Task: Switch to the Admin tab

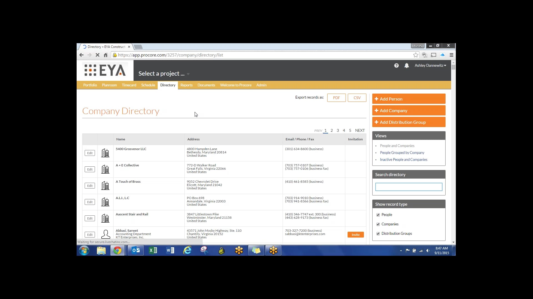Action: (x=261, y=85)
